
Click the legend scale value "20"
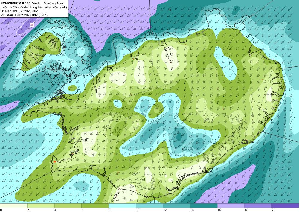coord(274,210)
